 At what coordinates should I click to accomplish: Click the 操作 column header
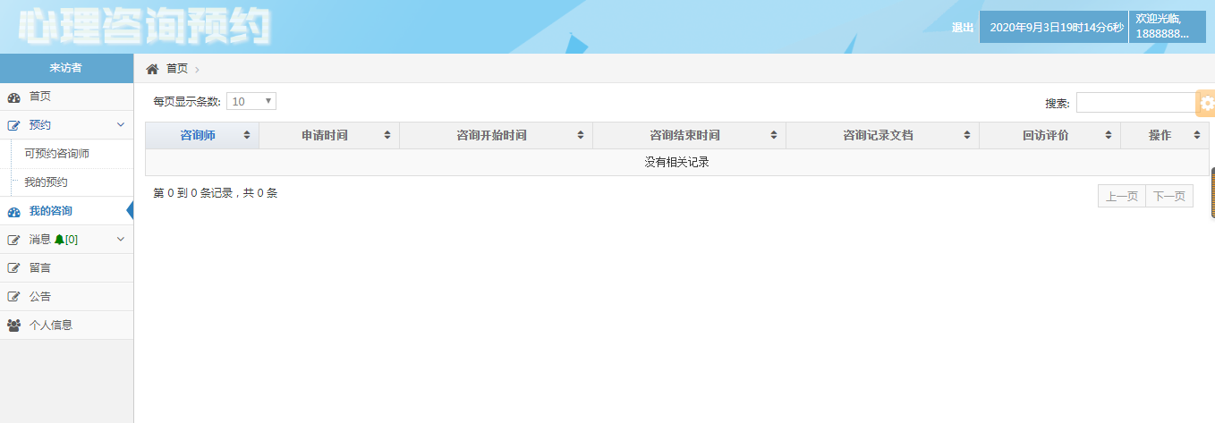pyautogui.click(x=1165, y=135)
